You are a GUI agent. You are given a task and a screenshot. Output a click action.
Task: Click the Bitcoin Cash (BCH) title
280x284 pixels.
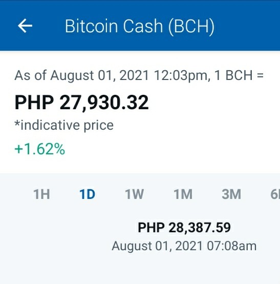point(140,27)
